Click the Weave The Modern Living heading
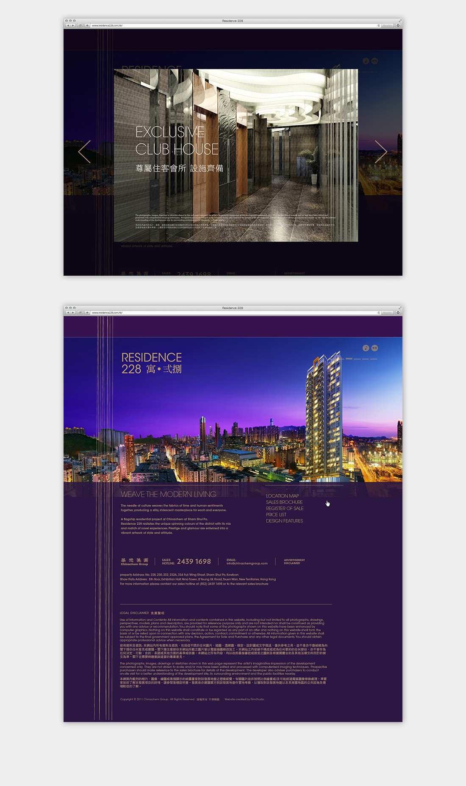This screenshot has width=466, height=786. click(x=169, y=495)
